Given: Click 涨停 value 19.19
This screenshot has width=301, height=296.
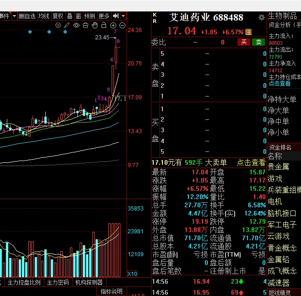Looking at the screenshot, I should click(x=200, y=221).
